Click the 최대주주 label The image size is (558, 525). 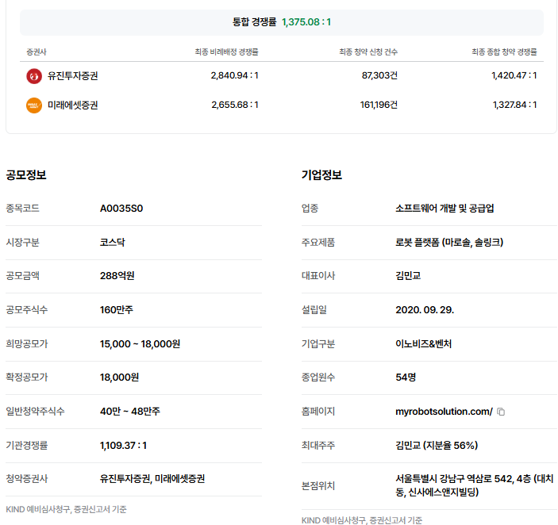coord(318,446)
